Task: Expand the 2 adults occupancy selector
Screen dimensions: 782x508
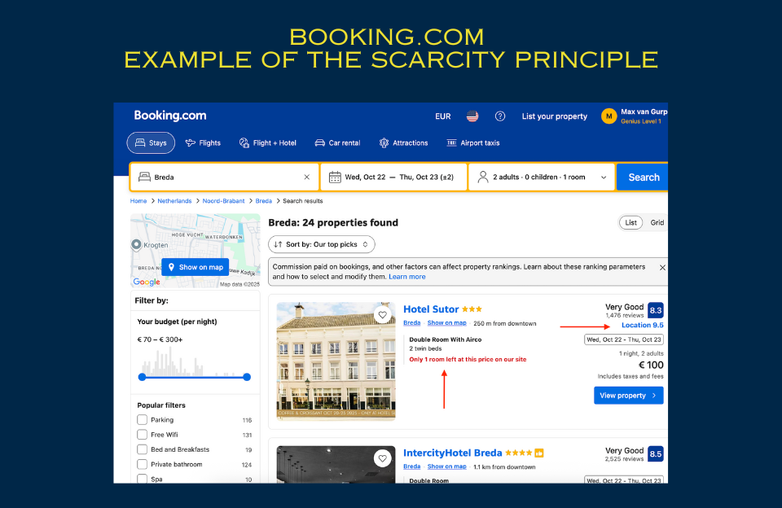Action: (x=541, y=177)
